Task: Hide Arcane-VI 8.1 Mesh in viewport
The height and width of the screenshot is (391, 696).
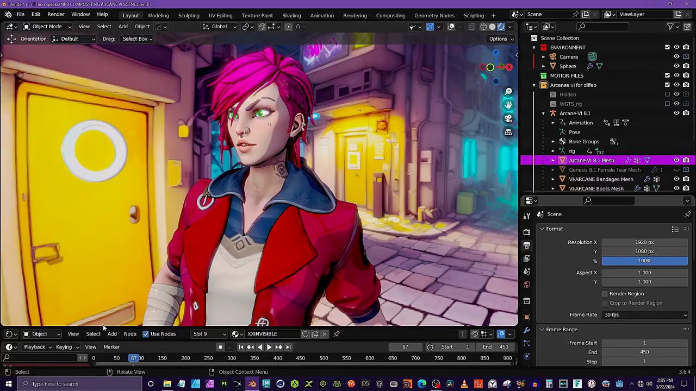Action: [676, 160]
